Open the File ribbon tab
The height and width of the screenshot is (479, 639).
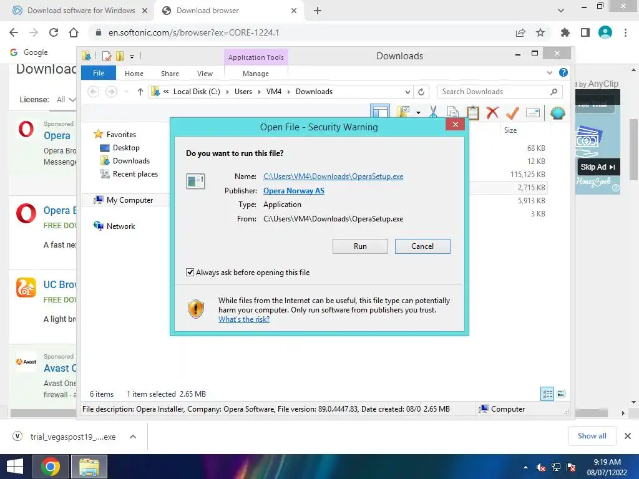(99, 73)
